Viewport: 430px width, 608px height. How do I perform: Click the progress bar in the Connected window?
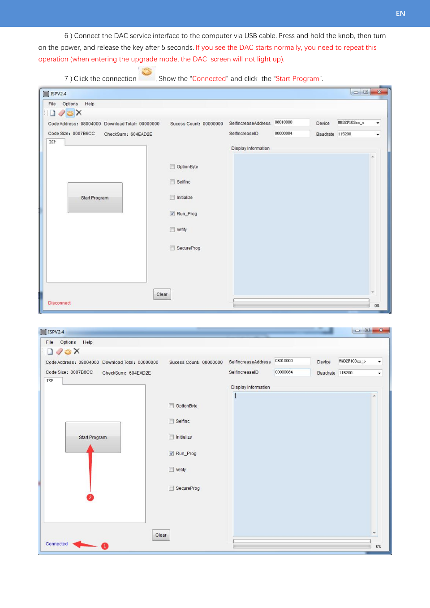pos(301,542)
